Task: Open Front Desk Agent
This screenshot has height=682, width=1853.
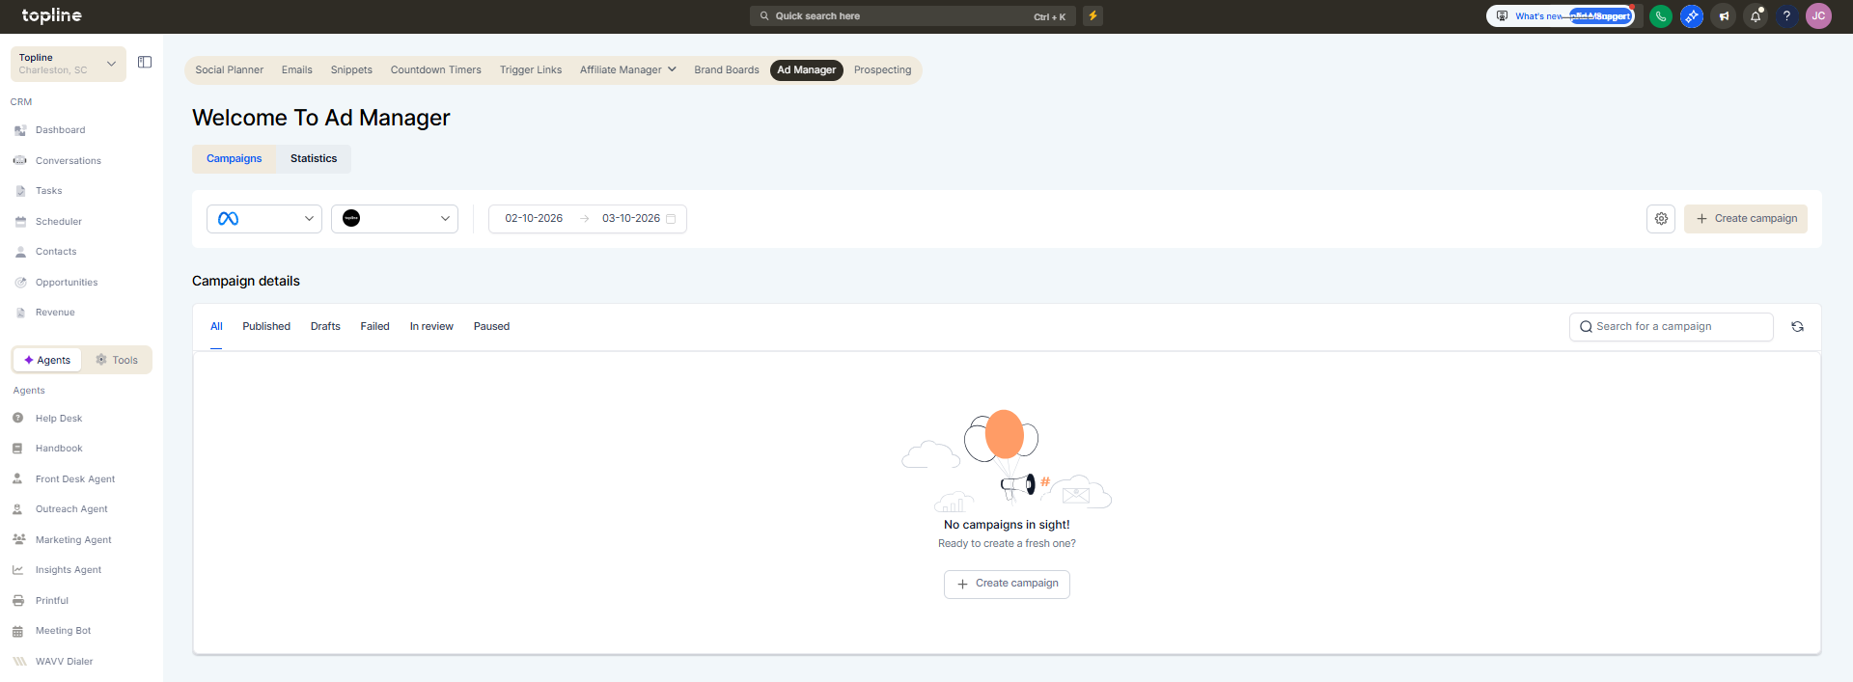Action: pyautogui.click(x=74, y=479)
